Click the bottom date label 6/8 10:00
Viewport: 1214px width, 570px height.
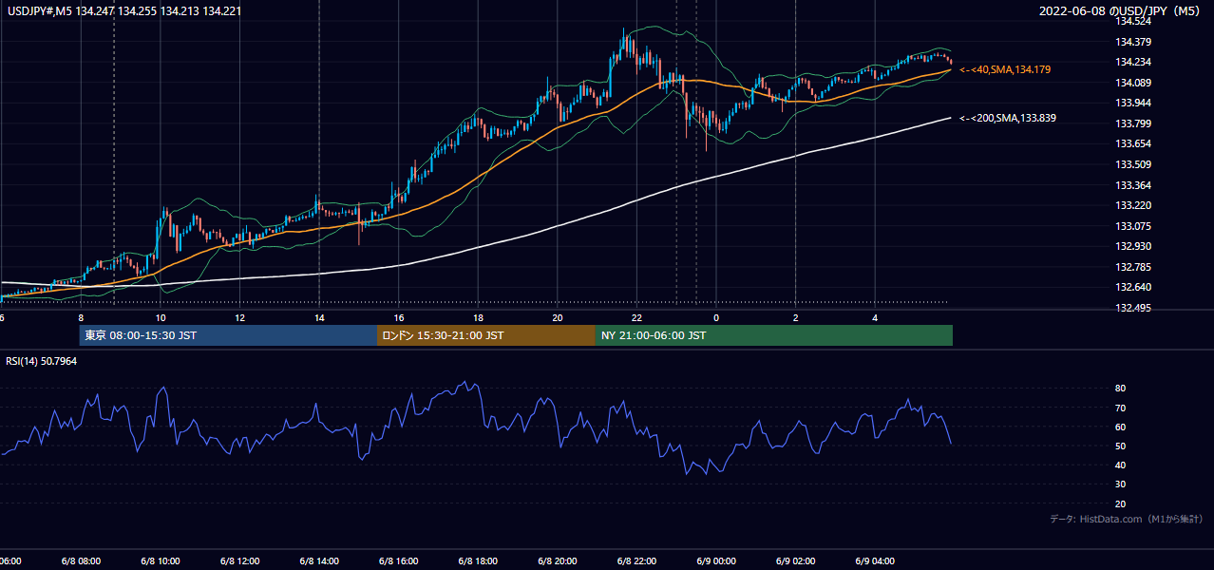coord(160,561)
